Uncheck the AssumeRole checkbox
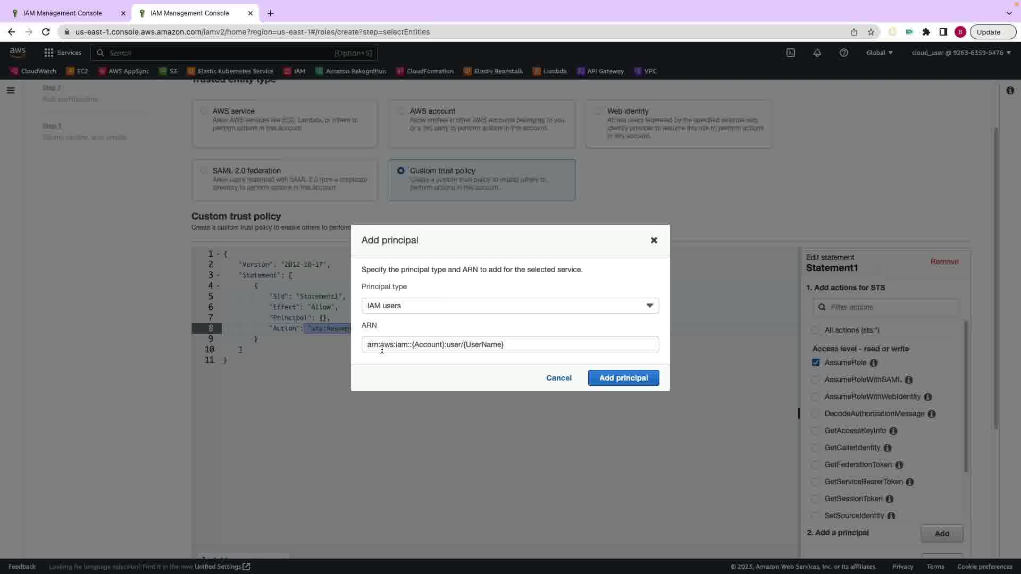 coord(816,362)
